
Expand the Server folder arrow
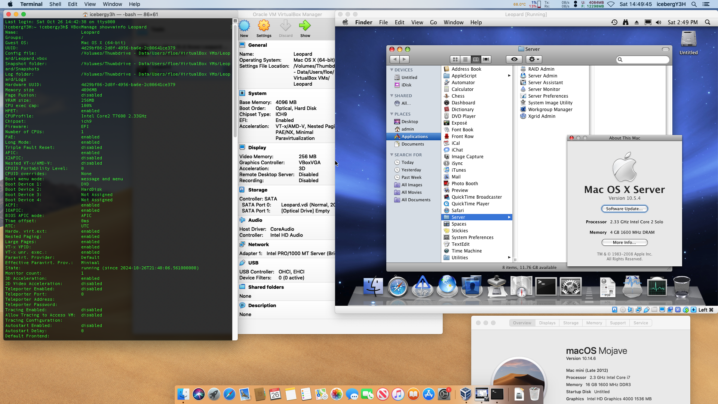(x=509, y=217)
